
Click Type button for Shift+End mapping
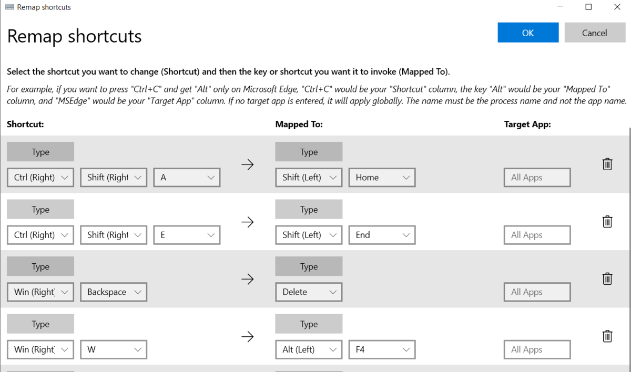click(x=309, y=209)
